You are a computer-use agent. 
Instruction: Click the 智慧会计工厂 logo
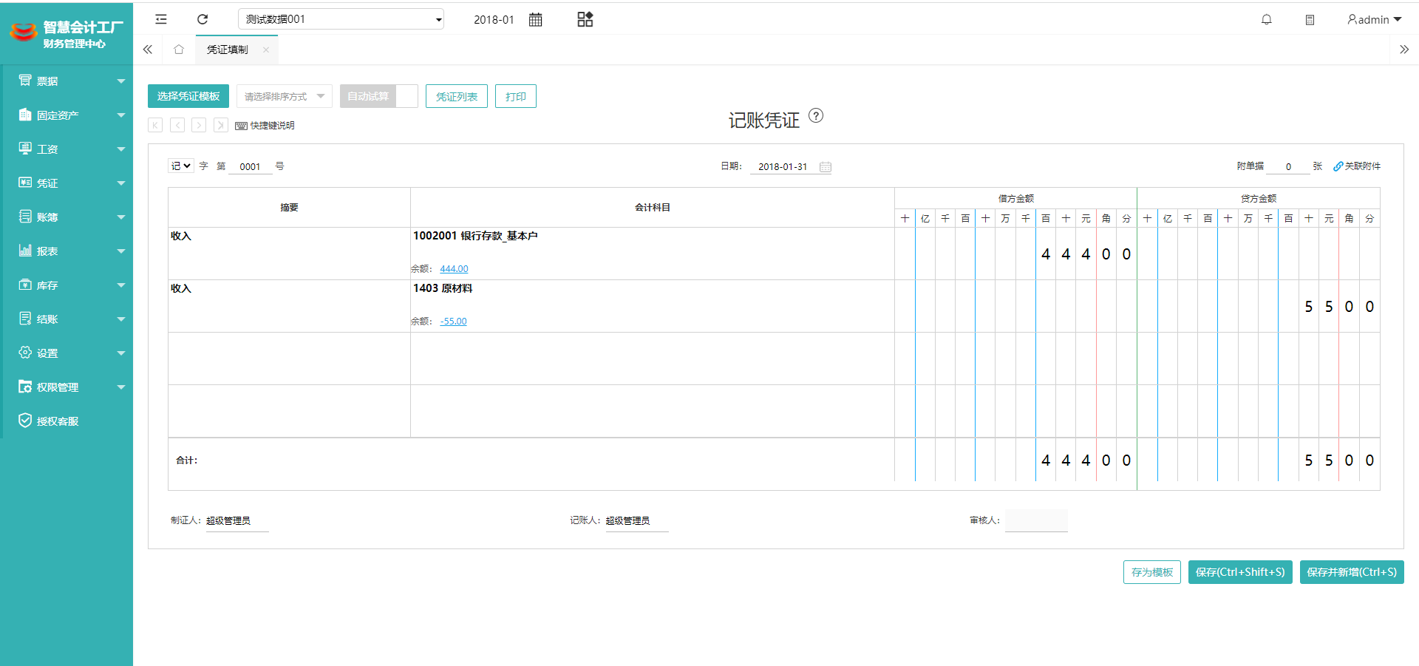[67, 34]
